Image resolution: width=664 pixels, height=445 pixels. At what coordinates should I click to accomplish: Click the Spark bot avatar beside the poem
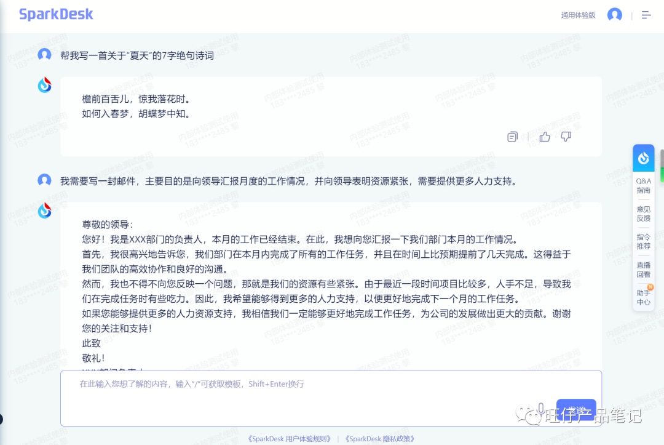[x=44, y=85]
